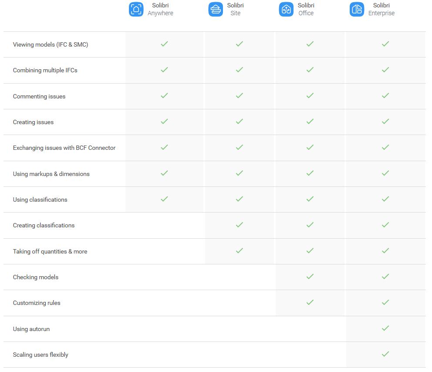Click the Creating classifications checkmark under Solibri Site
The height and width of the screenshot is (372, 432).
pyautogui.click(x=240, y=225)
